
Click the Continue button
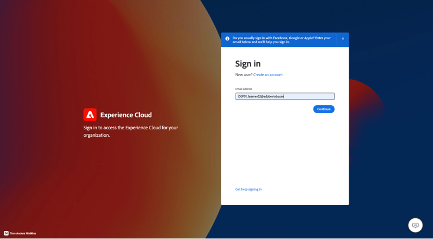coord(324,109)
